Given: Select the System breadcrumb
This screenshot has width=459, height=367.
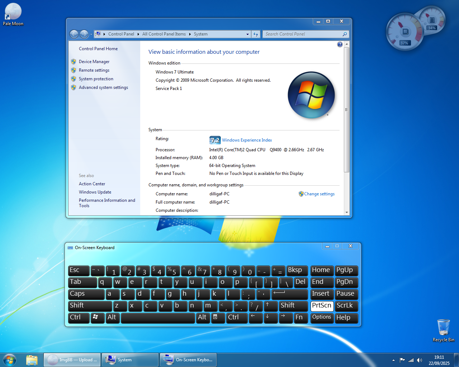Looking at the screenshot, I should [x=201, y=34].
